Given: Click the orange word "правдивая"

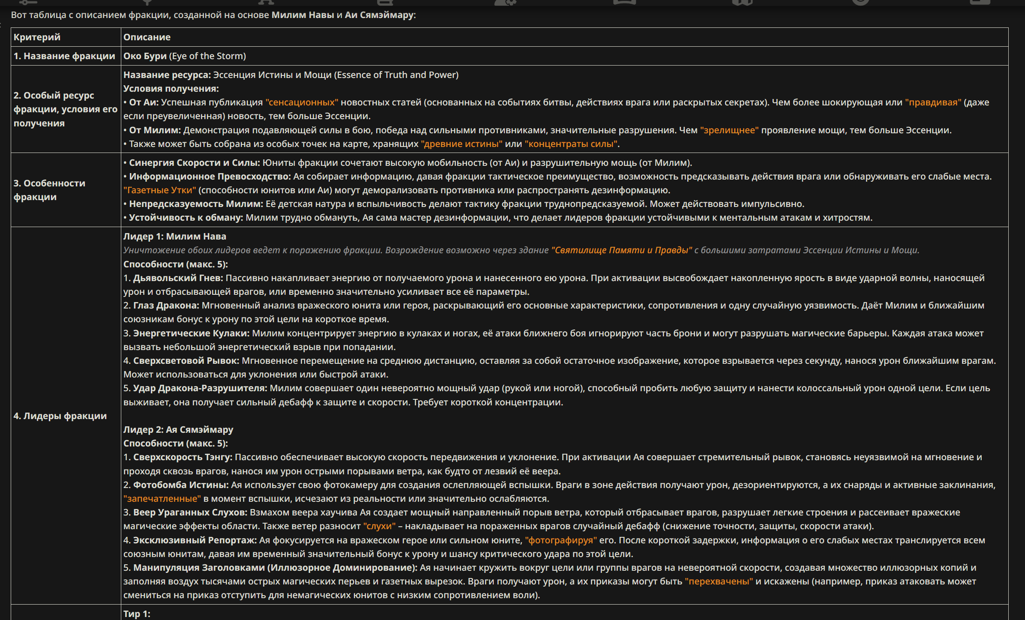Looking at the screenshot, I should coord(933,102).
